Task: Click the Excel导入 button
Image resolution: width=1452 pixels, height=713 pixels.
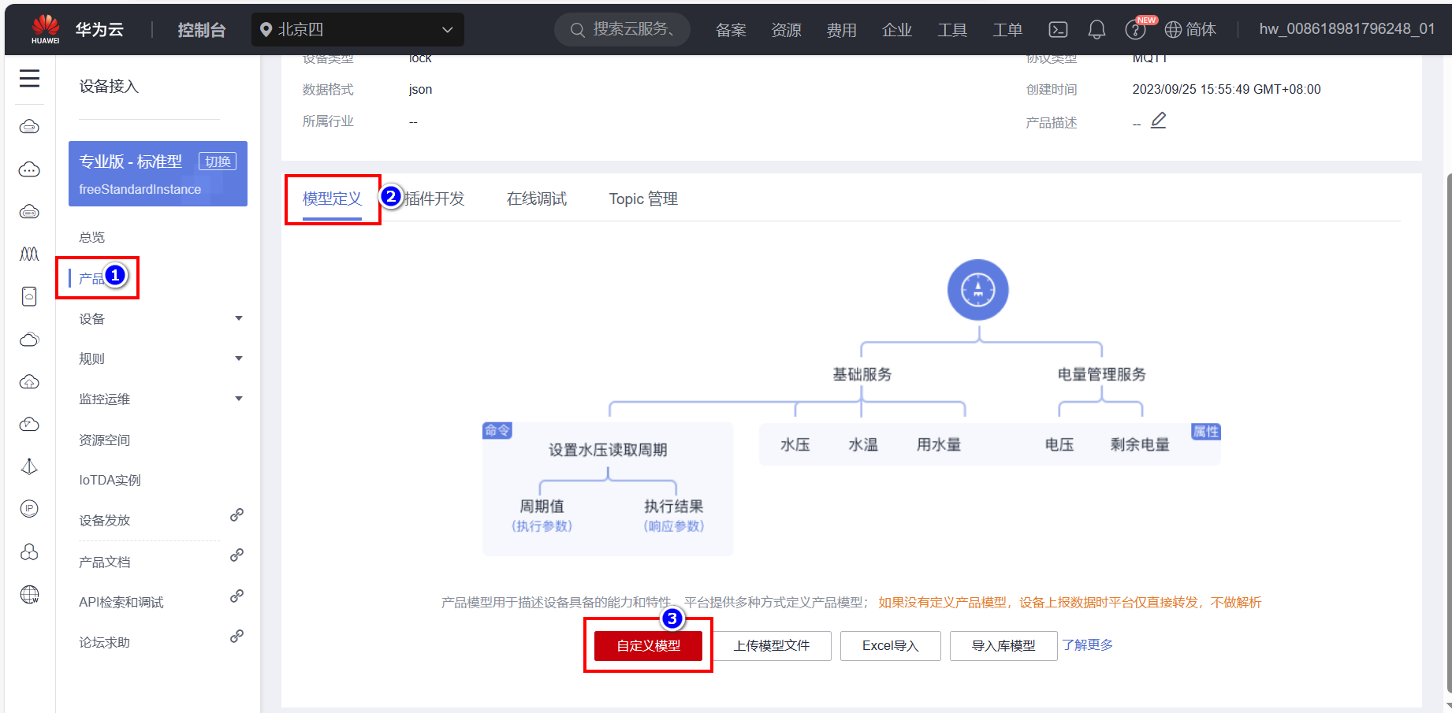Action: [x=891, y=646]
